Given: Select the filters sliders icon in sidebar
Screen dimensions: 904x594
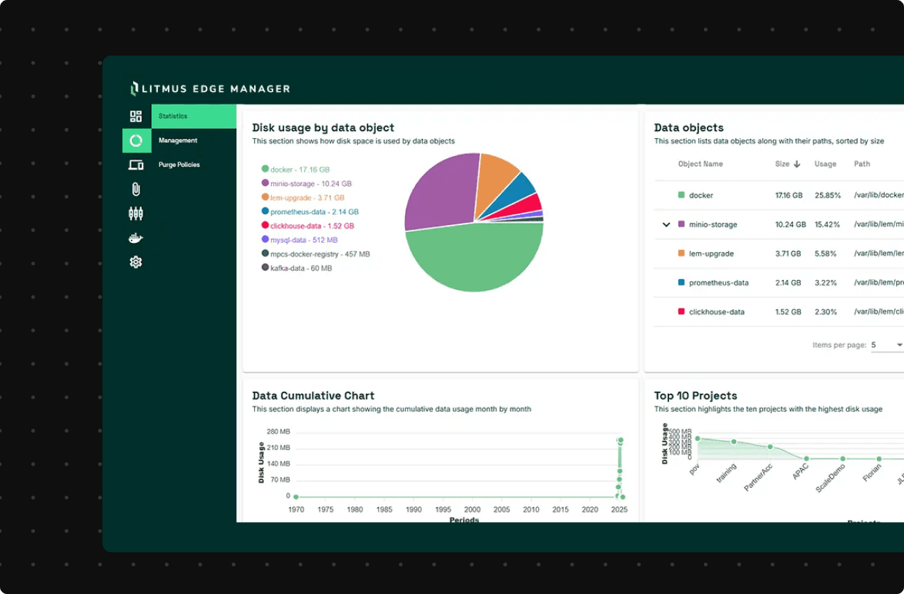Looking at the screenshot, I should [135, 213].
